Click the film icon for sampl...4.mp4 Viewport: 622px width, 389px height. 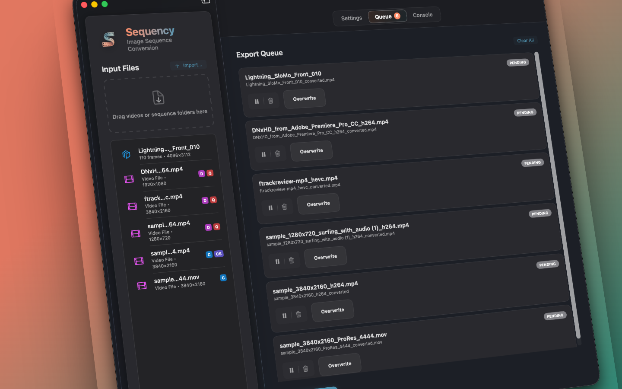(x=139, y=261)
